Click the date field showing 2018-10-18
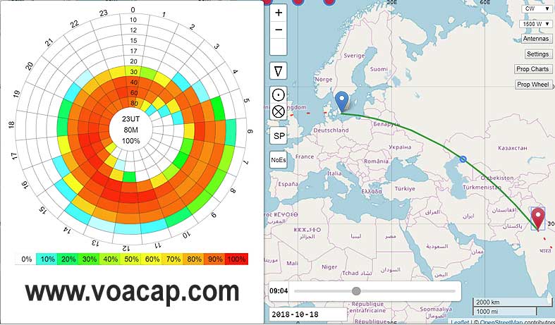555x325 pixels. click(307, 313)
